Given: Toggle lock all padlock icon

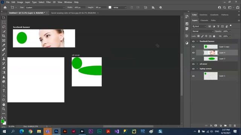Looking at the screenshot, I should tap(214, 36).
